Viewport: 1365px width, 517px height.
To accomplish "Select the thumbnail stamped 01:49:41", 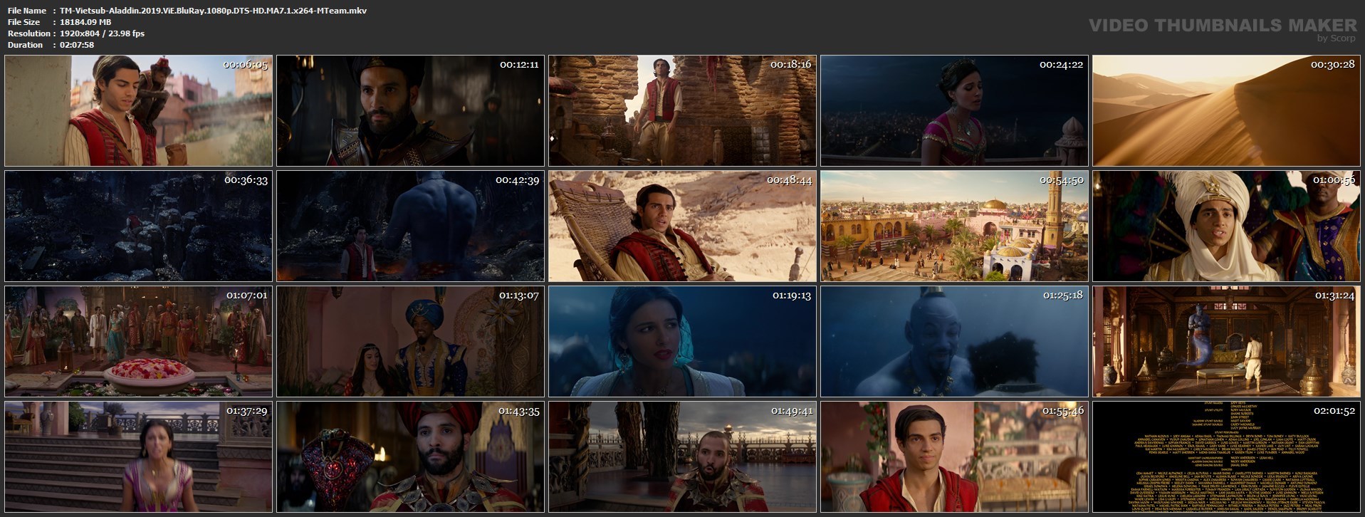I will coord(682,456).
